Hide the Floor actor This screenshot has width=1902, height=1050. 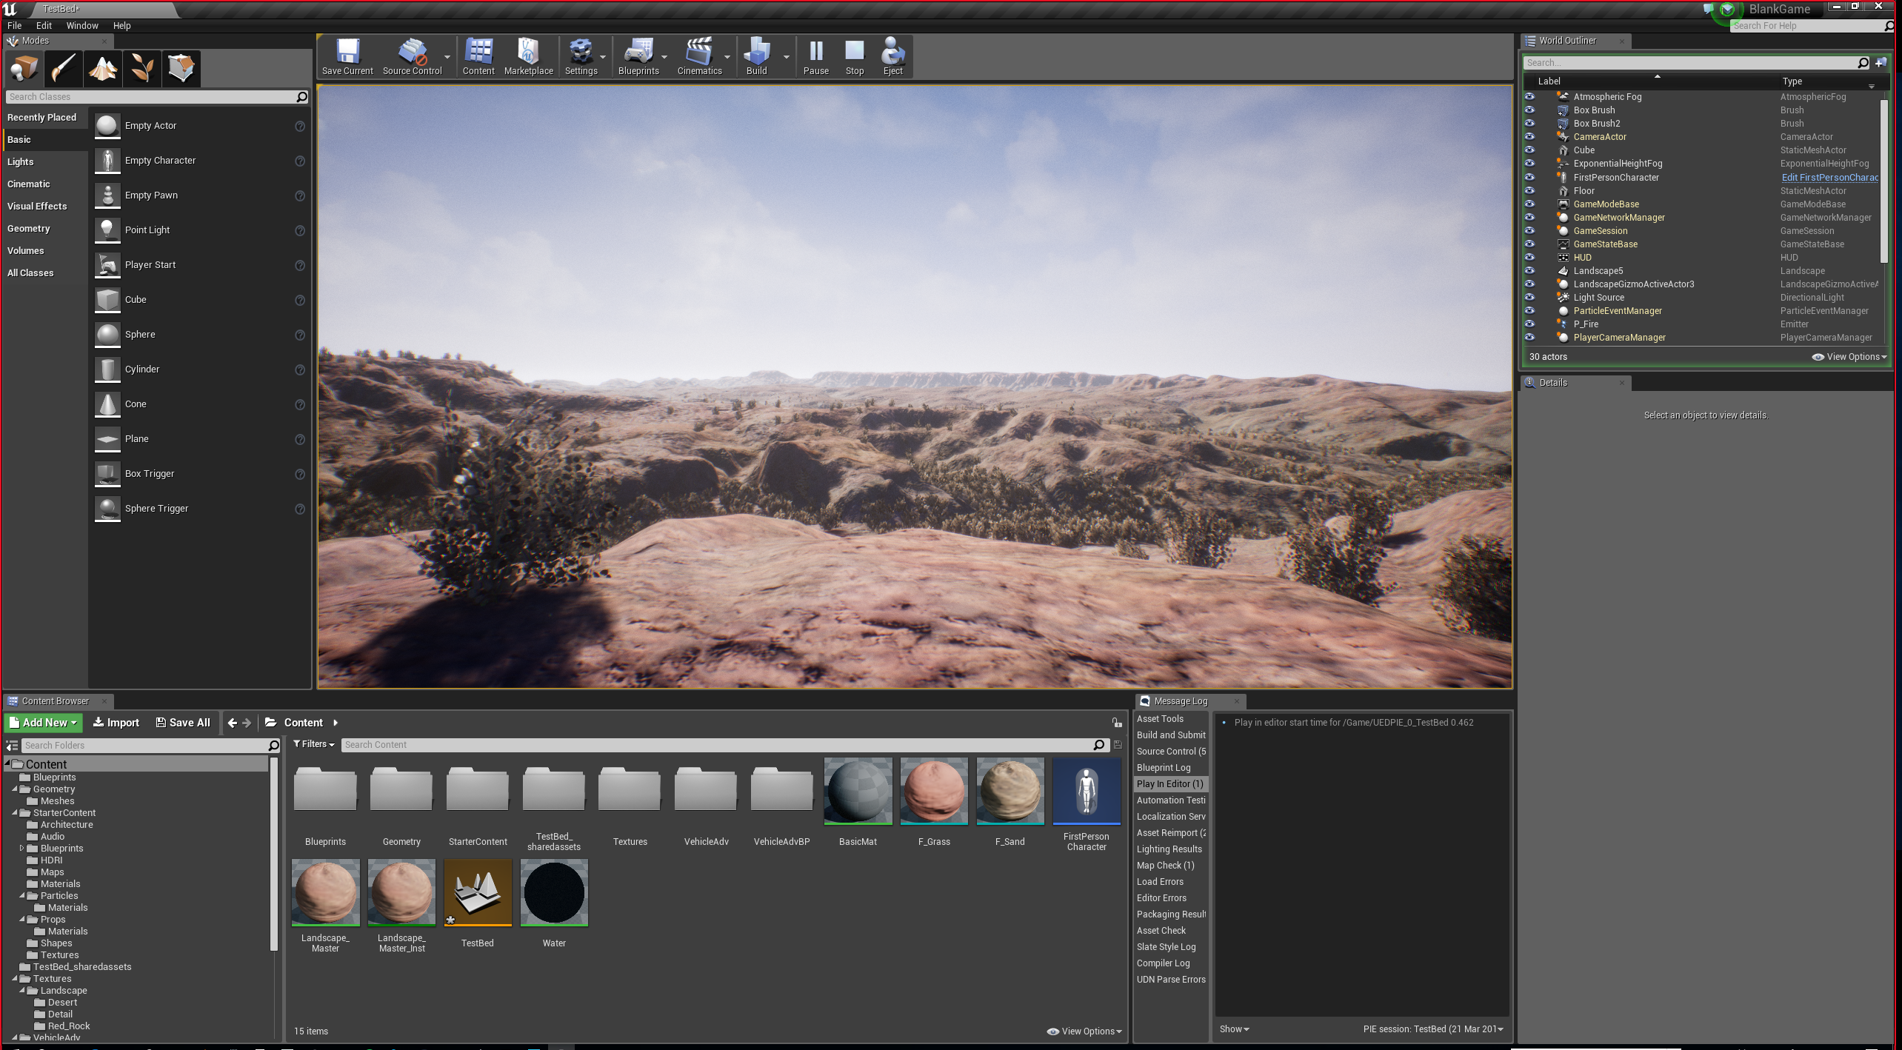[x=1529, y=191]
